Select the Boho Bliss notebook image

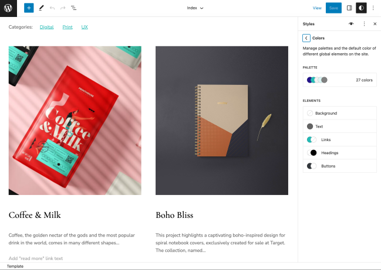222,121
